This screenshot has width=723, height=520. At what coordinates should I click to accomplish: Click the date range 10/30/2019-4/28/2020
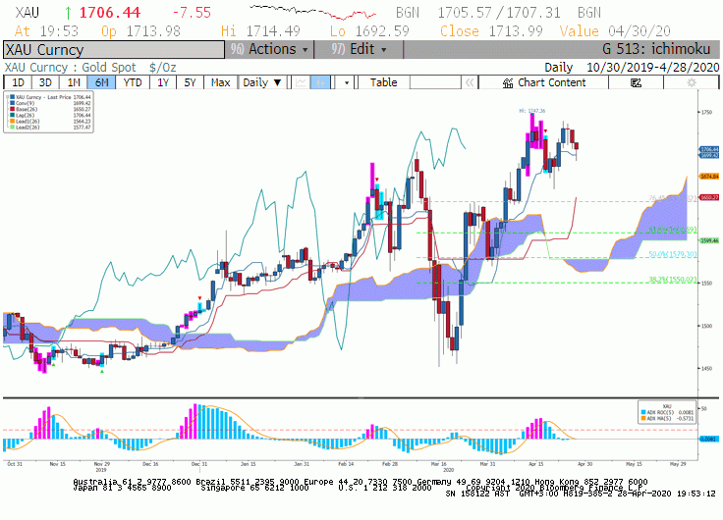pyautogui.click(x=652, y=68)
